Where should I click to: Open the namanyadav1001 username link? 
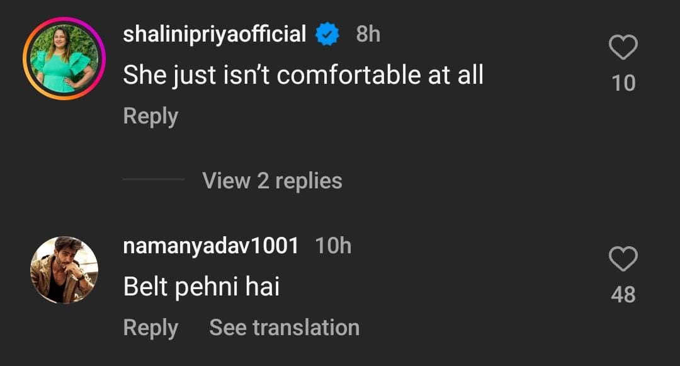click(x=211, y=246)
